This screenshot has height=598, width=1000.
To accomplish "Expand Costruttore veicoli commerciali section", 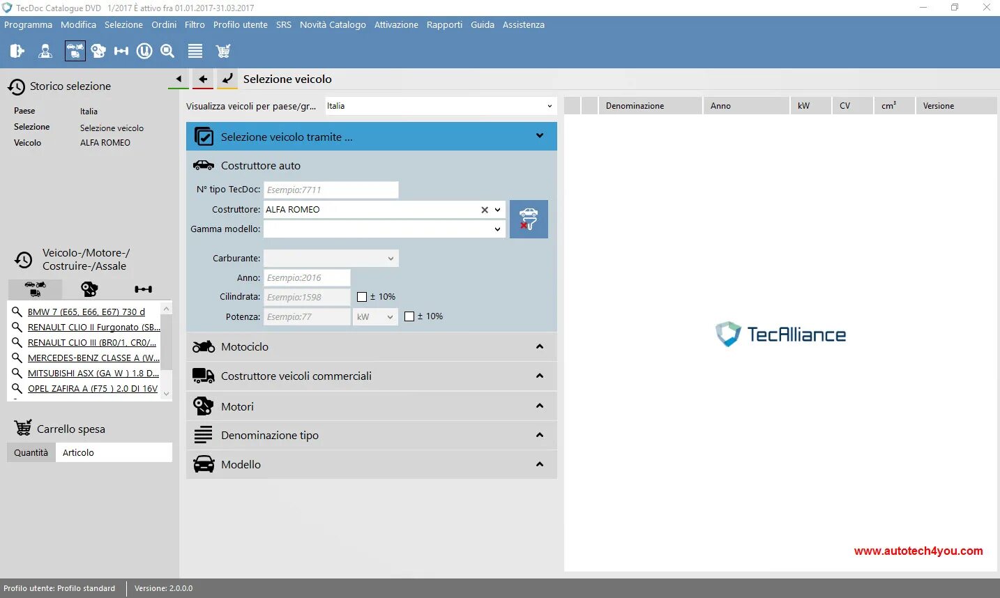I will pos(539,376).
